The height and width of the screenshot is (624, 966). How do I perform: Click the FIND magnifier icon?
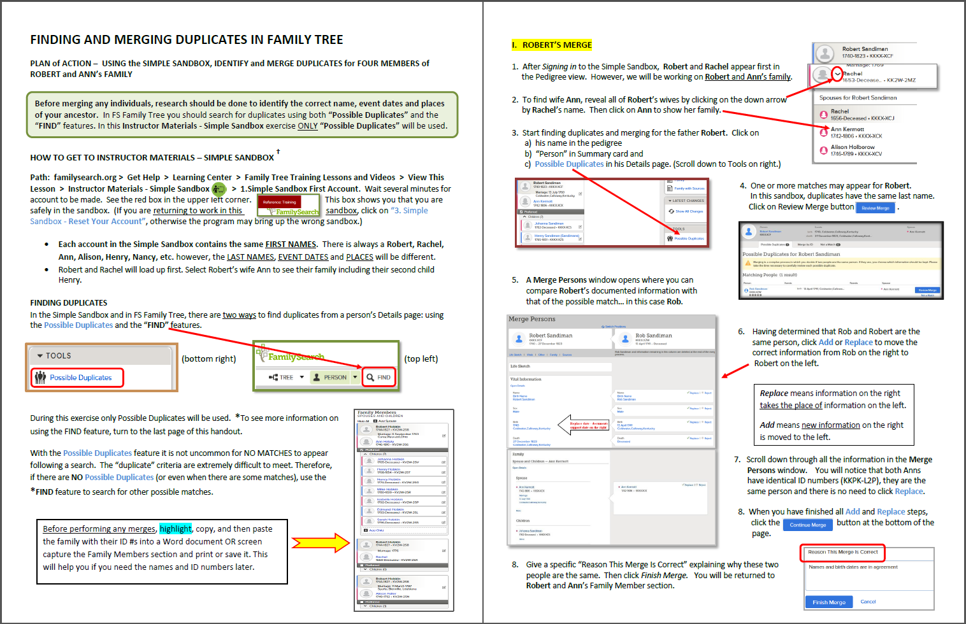coord(370,377)
